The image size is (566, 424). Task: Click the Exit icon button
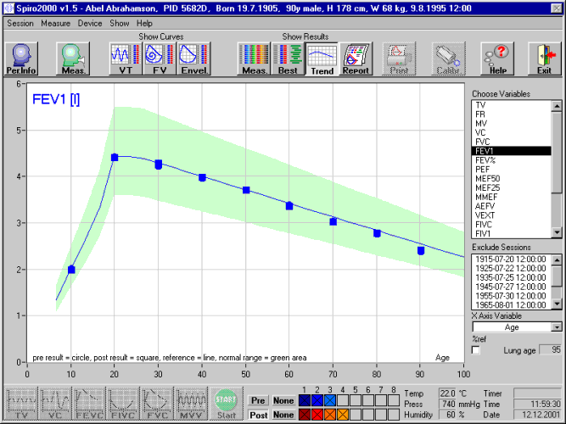pyautogui.click(x=543, y=60)
